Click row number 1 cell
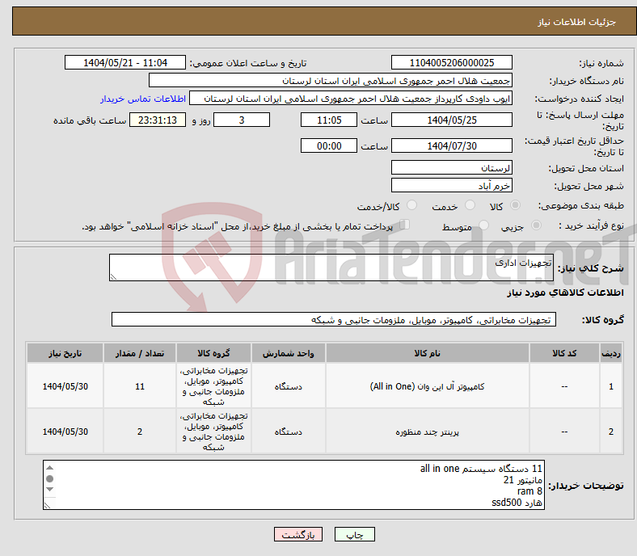Image resolution: width=637 pixels, height=556 pixels. pyautogui.click(x=610, y=386)
